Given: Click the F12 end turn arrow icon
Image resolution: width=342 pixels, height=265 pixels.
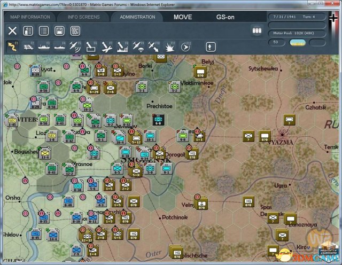Looking at the screenshot, I should pyautogui.click(x=185, y=47).
